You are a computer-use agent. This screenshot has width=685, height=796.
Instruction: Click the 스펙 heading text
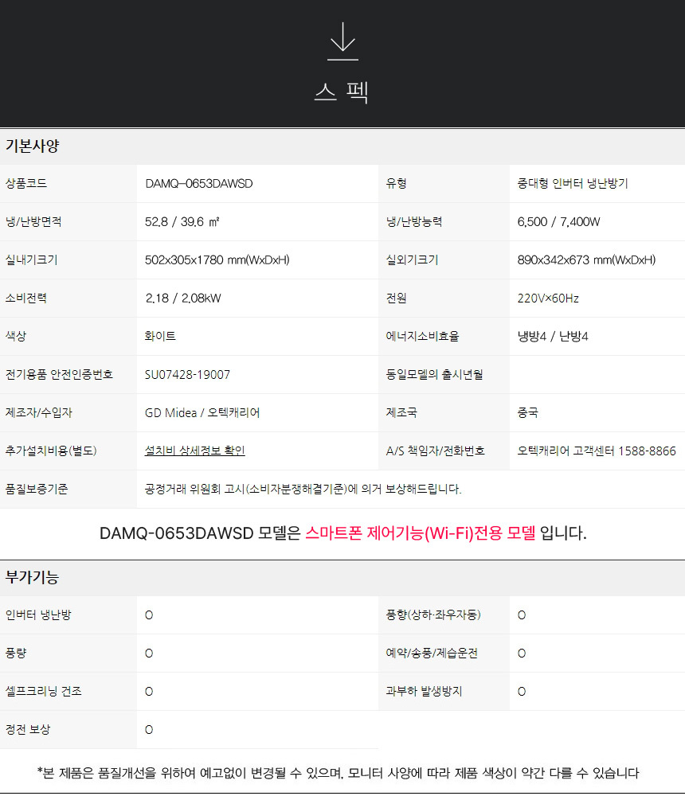pyautogui.click(x=342, y=92)
